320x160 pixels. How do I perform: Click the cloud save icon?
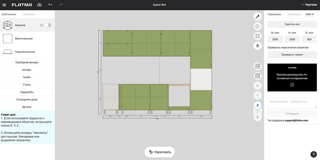(x=39, y=5)
